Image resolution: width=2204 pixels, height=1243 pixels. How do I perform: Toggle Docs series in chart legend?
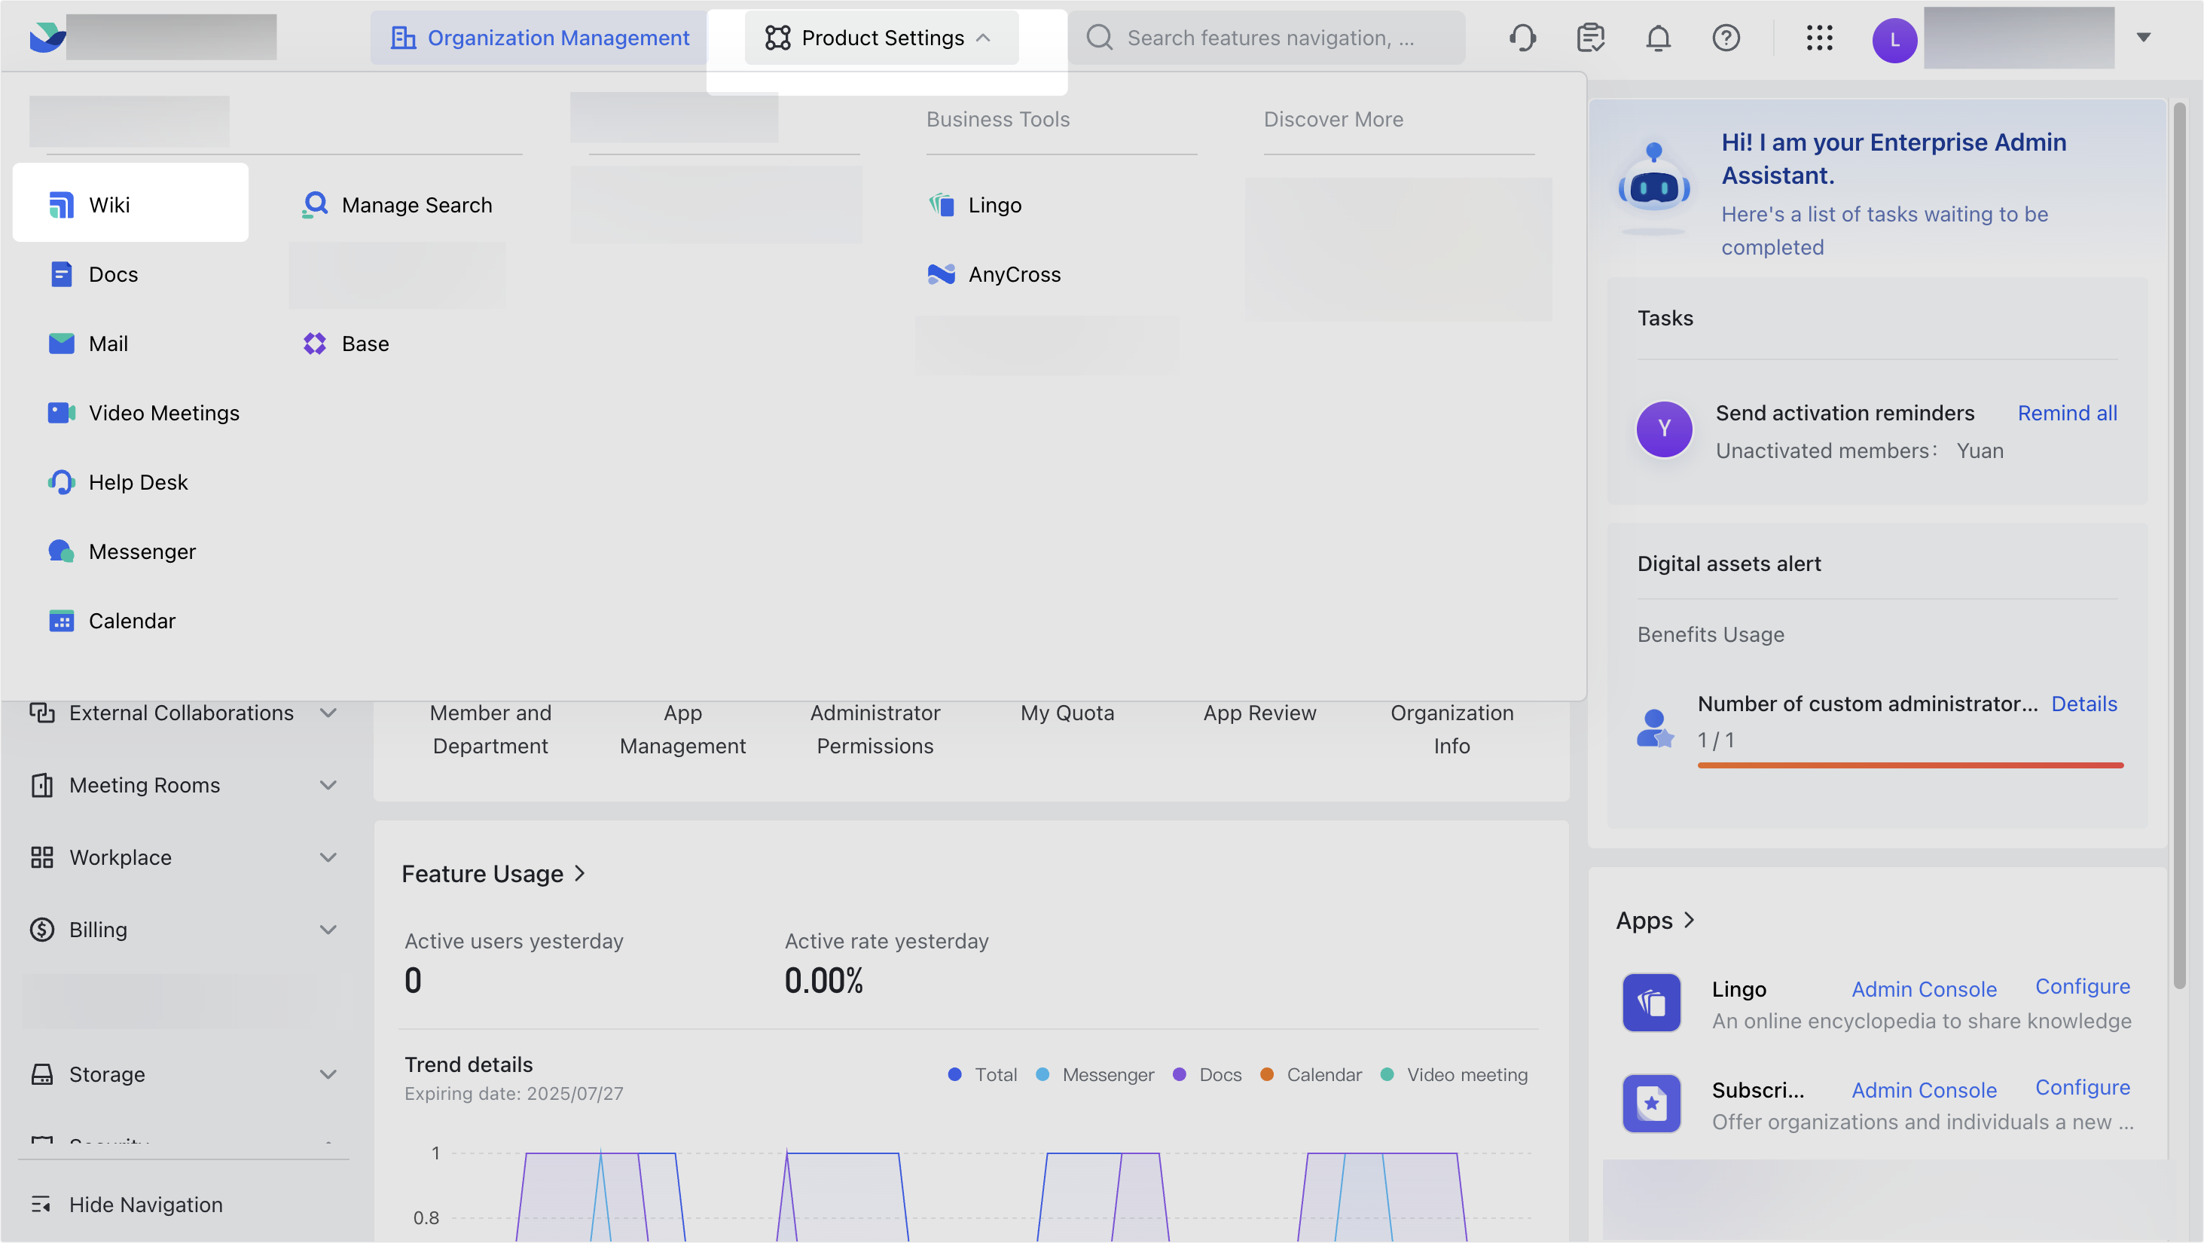1207,1074
